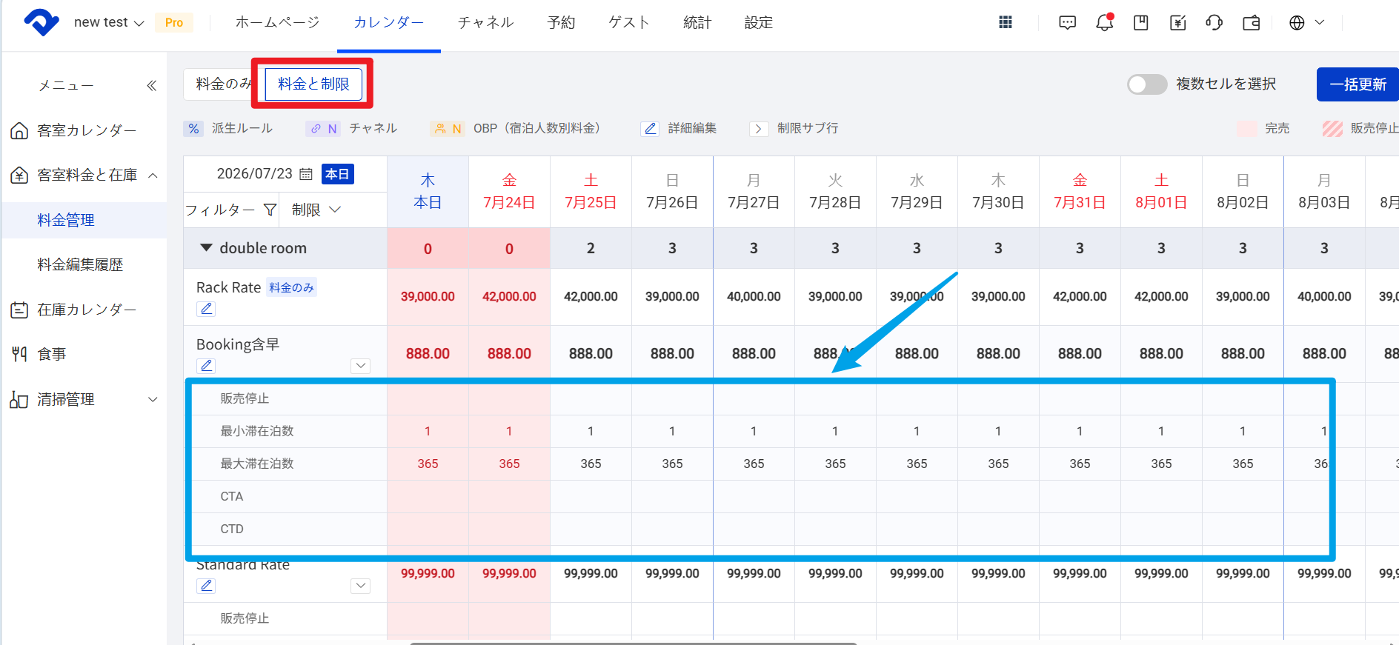Screen dimensions: 1399x645
Task: Click the 一括更新 button
Action: tap(1358, 84)
